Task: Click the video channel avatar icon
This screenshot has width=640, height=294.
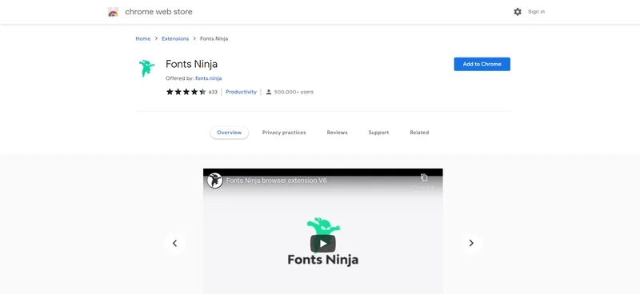Action: coord(214,181)
